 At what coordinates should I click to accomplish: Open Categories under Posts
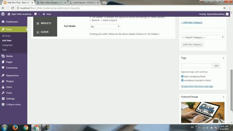(x=7, y=45)
